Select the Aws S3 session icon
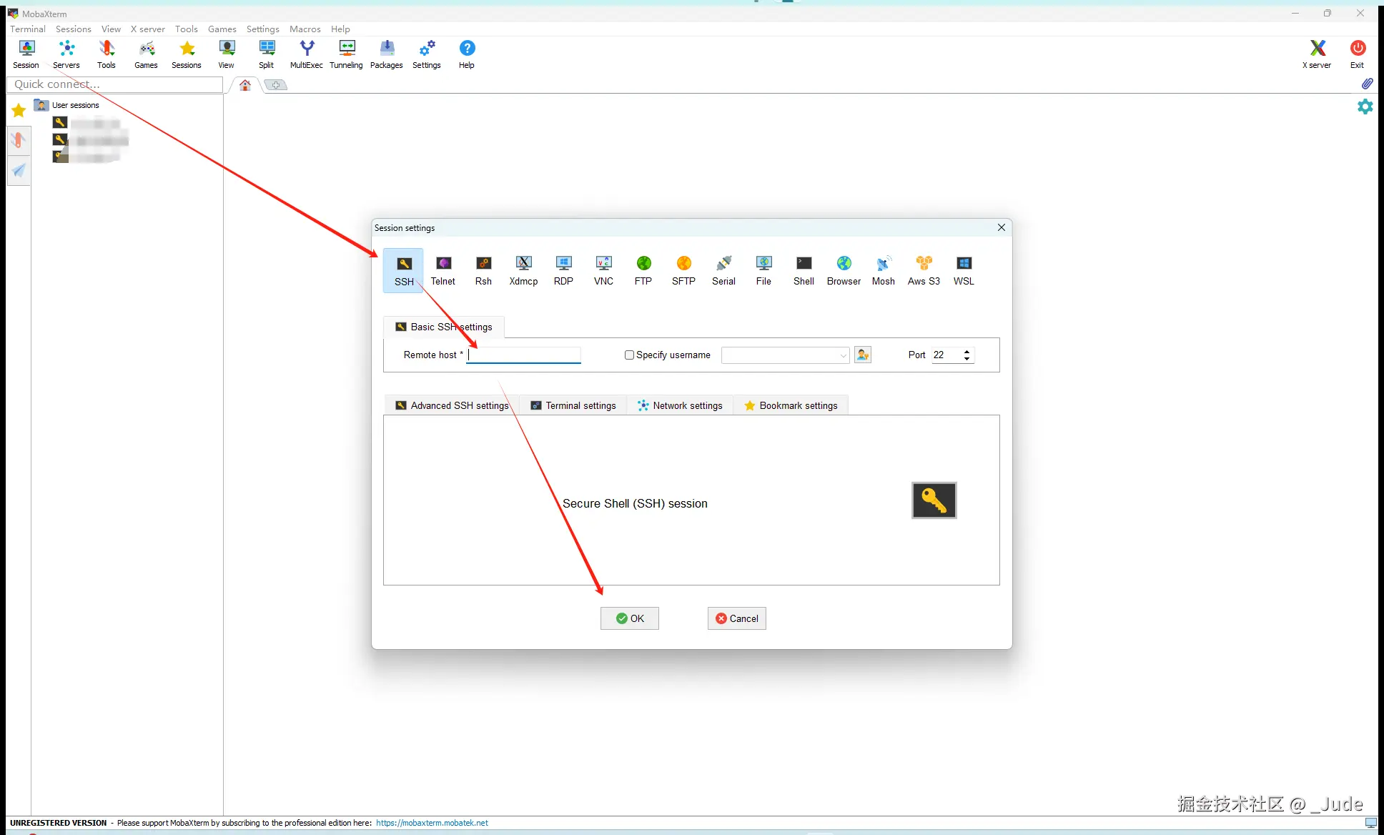This screenshot has width=1384, height=835. click(924, 270)
